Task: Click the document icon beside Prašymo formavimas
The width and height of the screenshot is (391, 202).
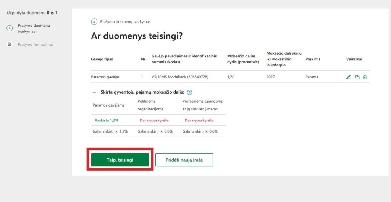Action: (x=10, y=45)
